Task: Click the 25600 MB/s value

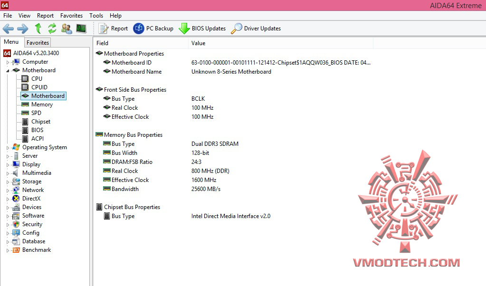Action: tap(206, 189)
